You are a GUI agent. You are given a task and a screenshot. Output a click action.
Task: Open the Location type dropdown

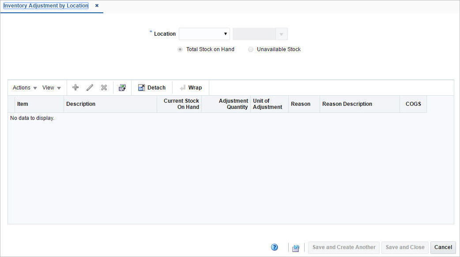pyautogui.click(x=204, y=34)
